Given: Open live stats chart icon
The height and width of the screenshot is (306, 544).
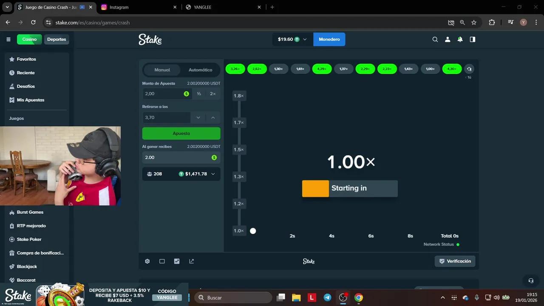Looking at the screenshot, I should point(177,261).
